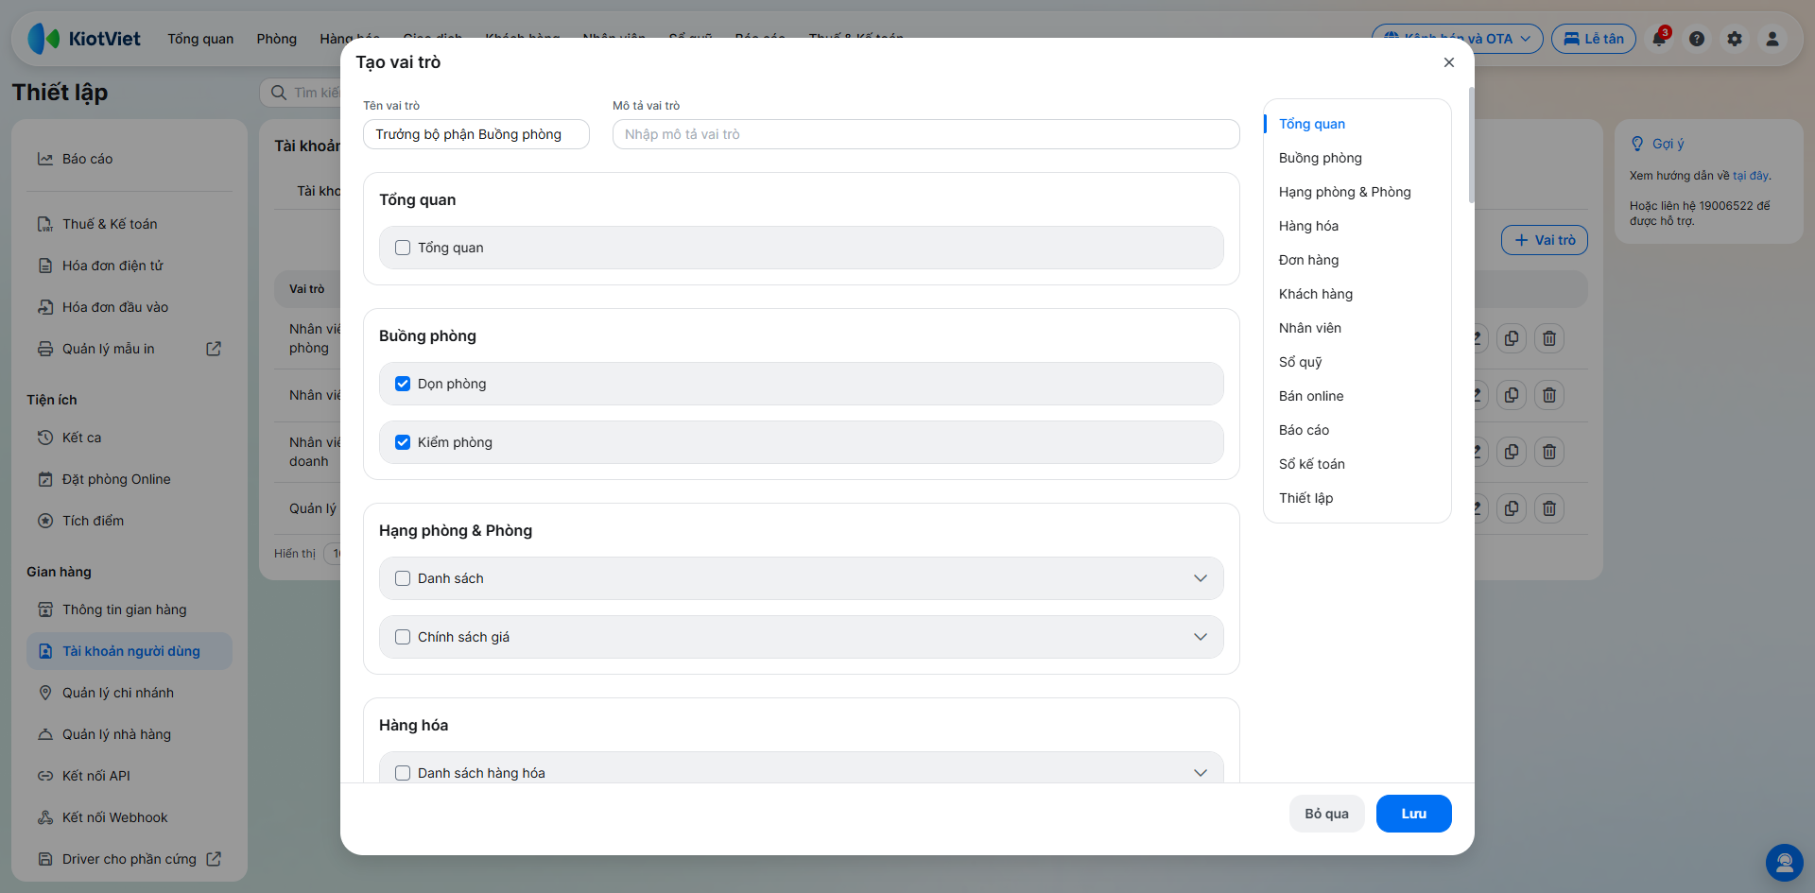Jump to Khách hàng section
1815x893 pixels.
[x=1316, y=294]
